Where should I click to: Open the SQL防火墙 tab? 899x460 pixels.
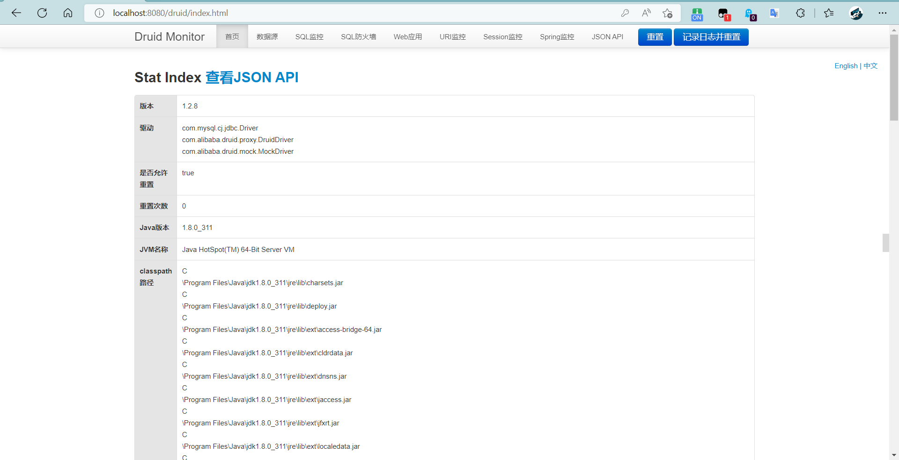tap(359, 36)
